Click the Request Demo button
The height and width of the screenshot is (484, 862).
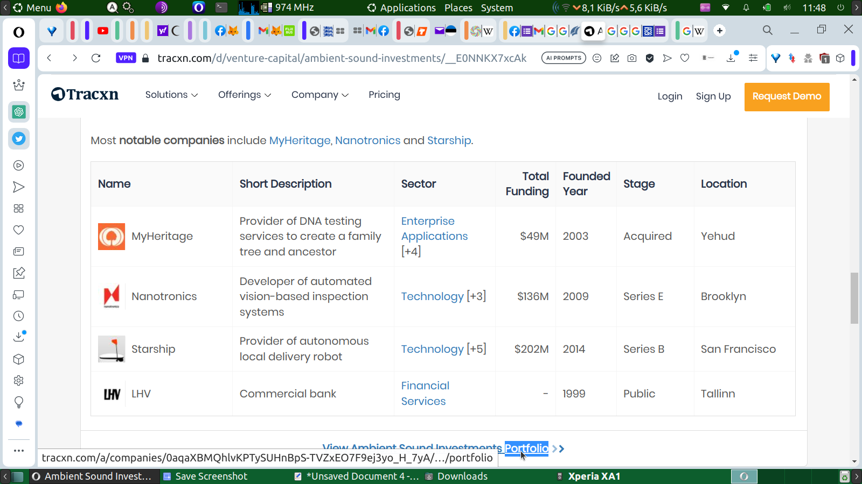point(787,97)
